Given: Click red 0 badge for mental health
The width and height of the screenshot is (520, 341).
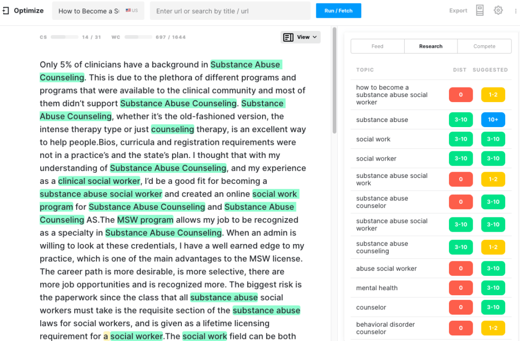Looking at the screenshot, I should click(461, 288).
